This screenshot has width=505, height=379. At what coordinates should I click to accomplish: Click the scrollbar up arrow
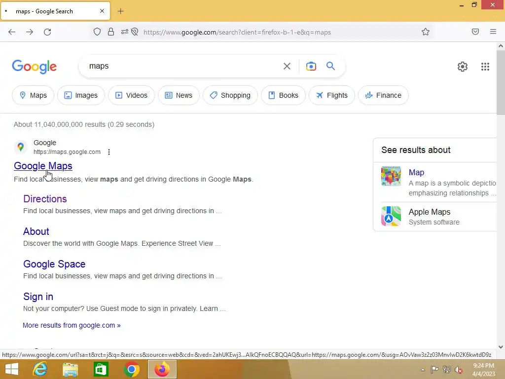pyautogui.click(x=501, y=46)
